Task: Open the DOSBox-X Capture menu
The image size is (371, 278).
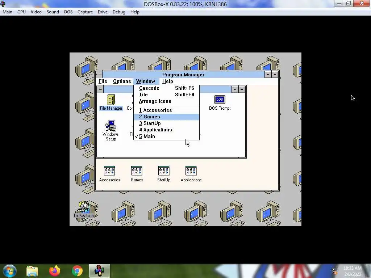Action: 85,12
